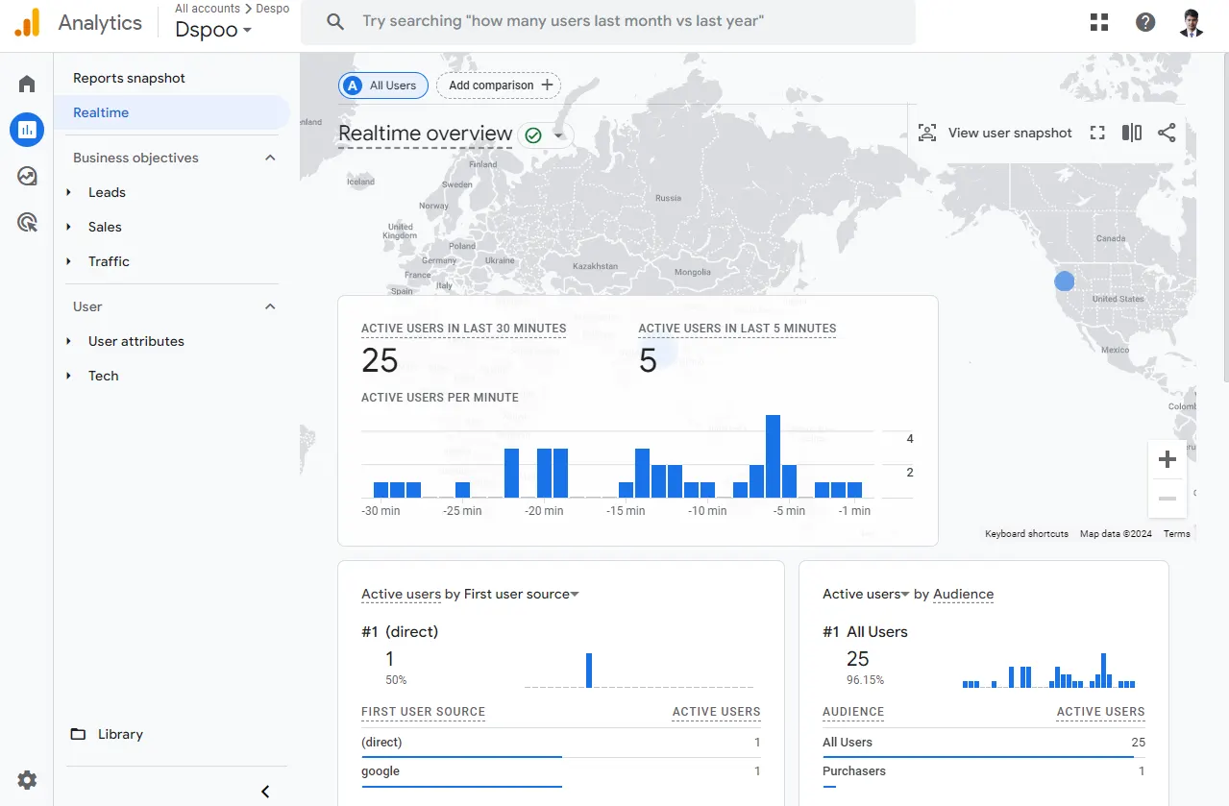Click the Google apps grid icon
Viewport: 1229px width, 806px height.
(1099, 22)
